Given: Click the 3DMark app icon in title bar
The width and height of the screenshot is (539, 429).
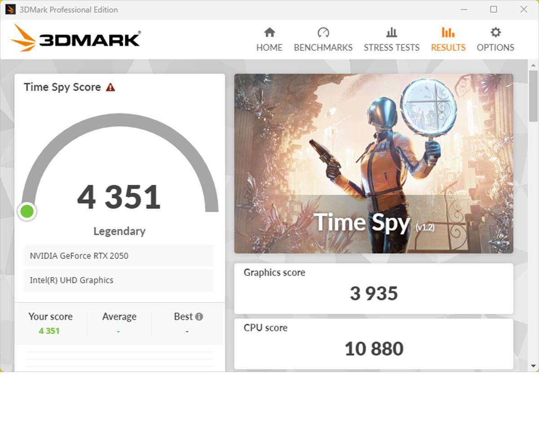Looking at the screenshot, I should (x=10, y=9).
